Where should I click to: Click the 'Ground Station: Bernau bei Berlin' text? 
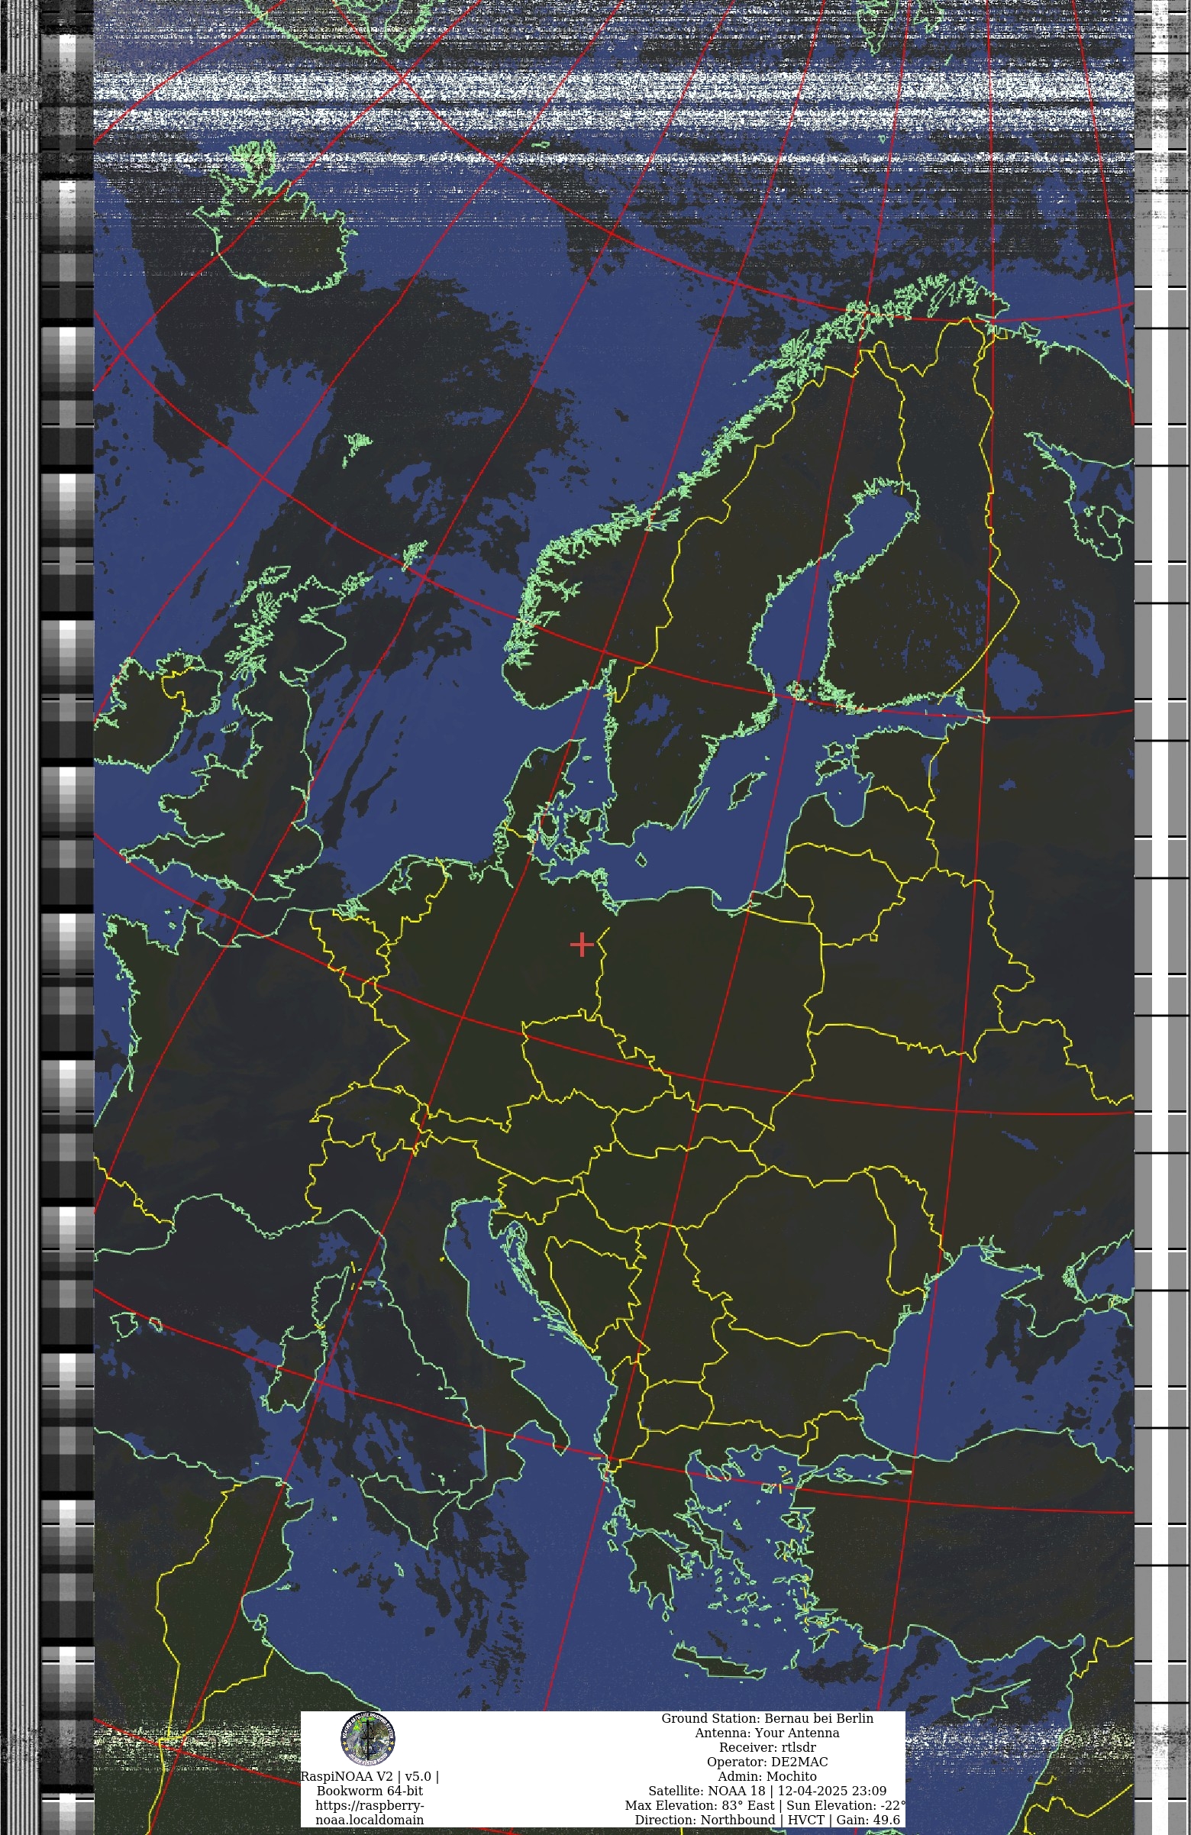coord(767,1719)
